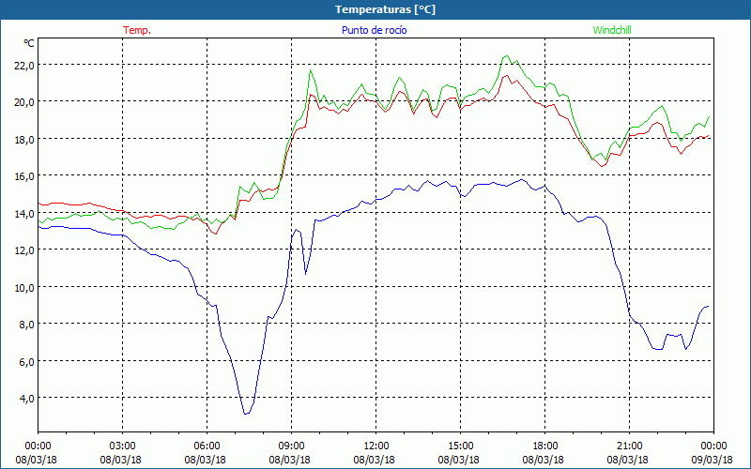Click the dew point minimum near 07:30
This screenshot has width=751, height=469.
coord(246,414)
